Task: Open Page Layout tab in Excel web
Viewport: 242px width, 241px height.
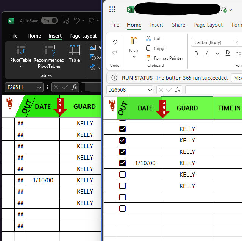Action: click(208, 25)
